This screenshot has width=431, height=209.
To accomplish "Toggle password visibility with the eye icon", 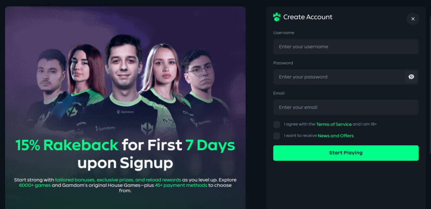I will pyautogui.click(x=411, y=77).
